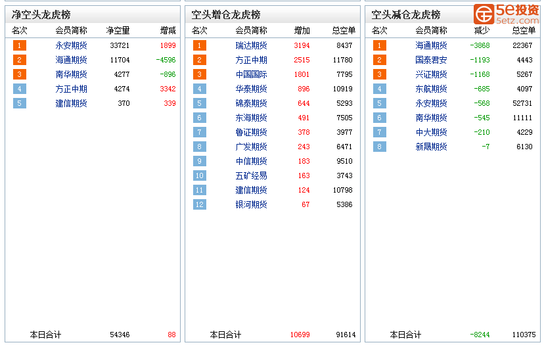
Task: Click the 5e投资 logo at top right
Action: pos(506,14)
